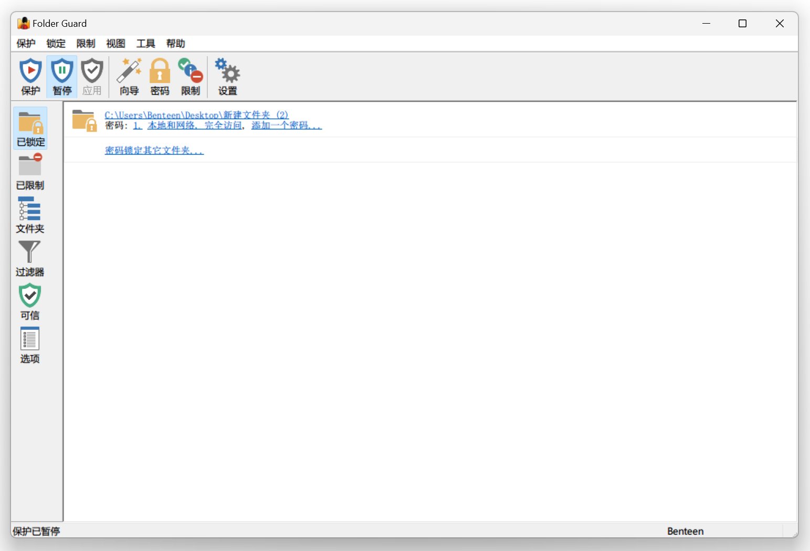The width and height of the screenshot is (810, 551).
Task: Maximize the Folder Guard window
Action: (742, 23)
